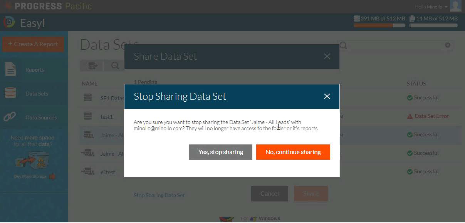Image resolution: width=465 pixels, height=223 pixels.
Task: Click Cancel in the Share dialog
Action: (269, 194)
